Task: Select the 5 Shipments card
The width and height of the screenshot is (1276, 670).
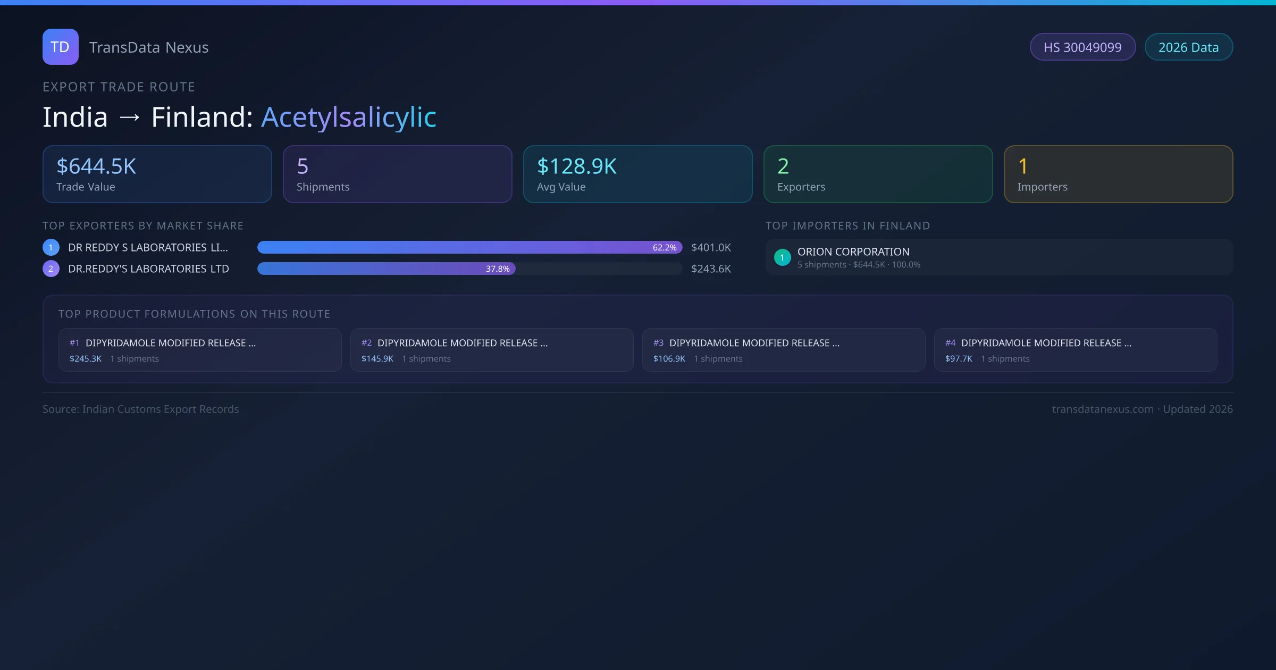Action: [x=397, y=174]
